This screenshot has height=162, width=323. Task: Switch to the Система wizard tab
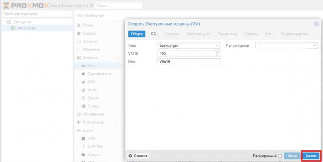[x=171, y=34]
